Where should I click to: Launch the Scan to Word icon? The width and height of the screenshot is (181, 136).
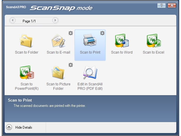[x=122, y=41]
